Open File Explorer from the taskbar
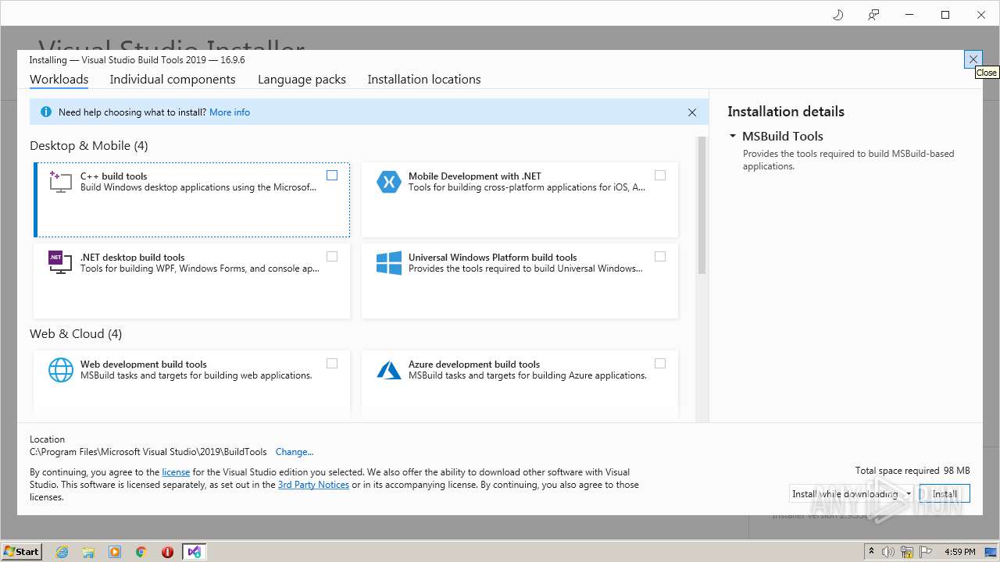This screenshot has width=1000, height=562. pyautogui.click(x=88, y=552)
